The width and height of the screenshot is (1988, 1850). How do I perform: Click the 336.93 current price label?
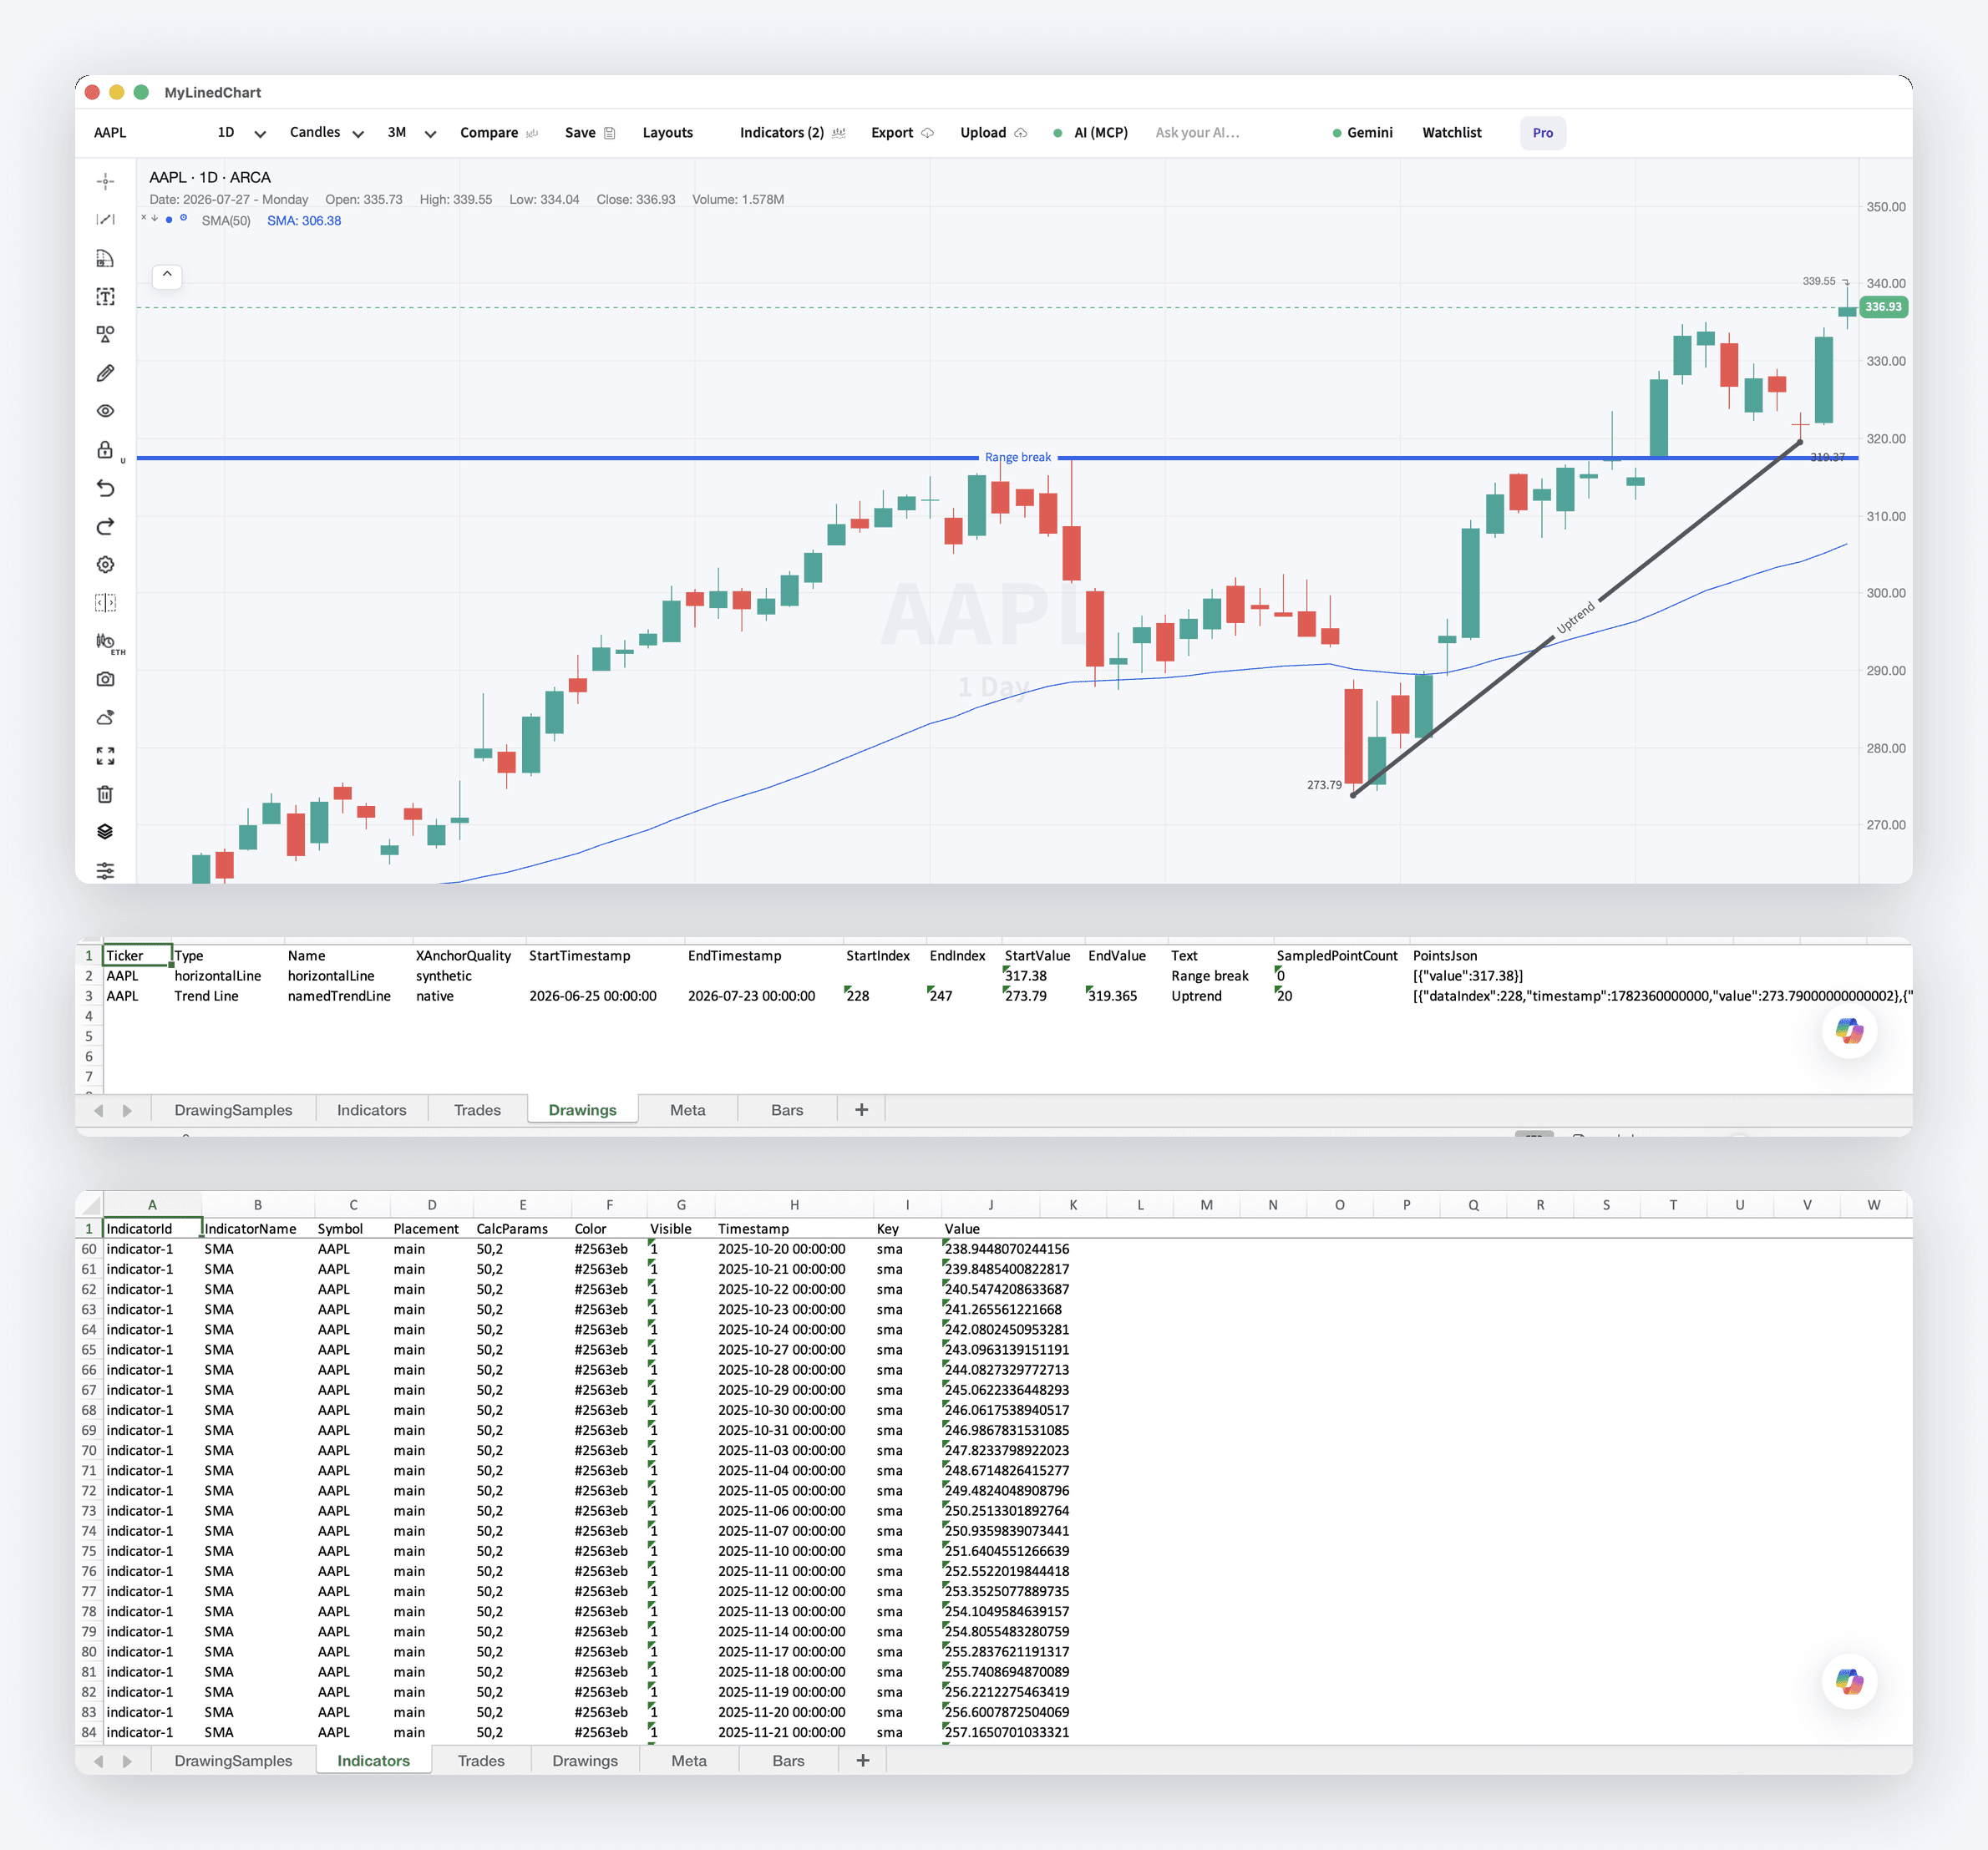(1882, 307)
